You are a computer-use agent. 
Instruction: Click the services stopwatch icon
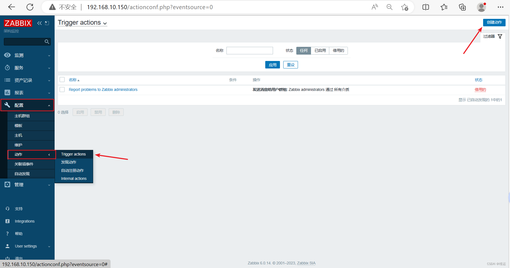pos(7,68)
